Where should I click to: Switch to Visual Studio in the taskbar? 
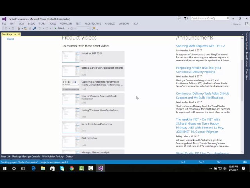[100, 168]
